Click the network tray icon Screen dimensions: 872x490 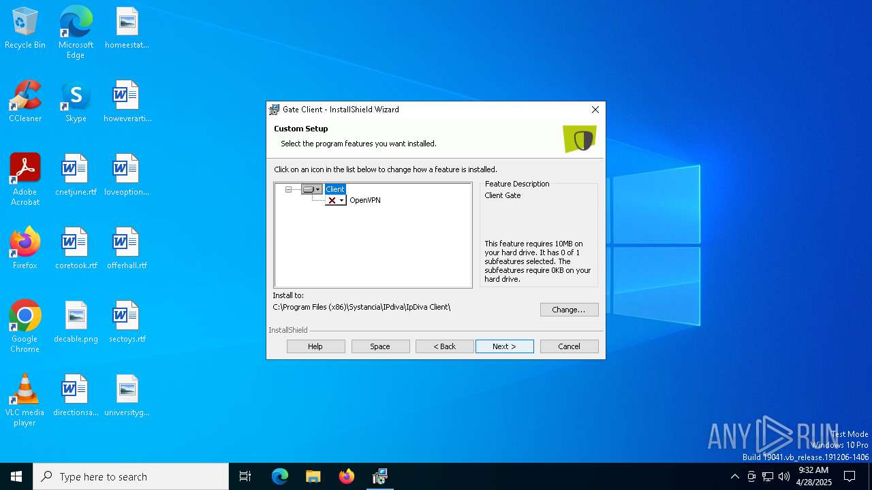pyautogui.click(x=768, y=476)
